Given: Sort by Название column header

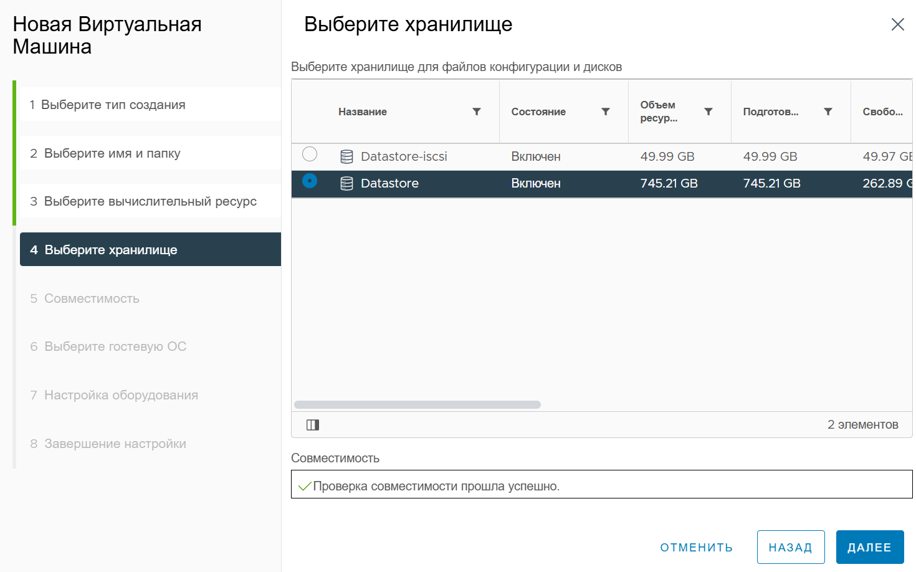Looking at the screenshot, I should pyautogui.click(x=363, y=112).
